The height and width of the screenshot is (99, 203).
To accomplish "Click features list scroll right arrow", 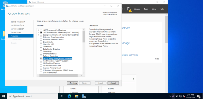I will click(x=81, y=76).
